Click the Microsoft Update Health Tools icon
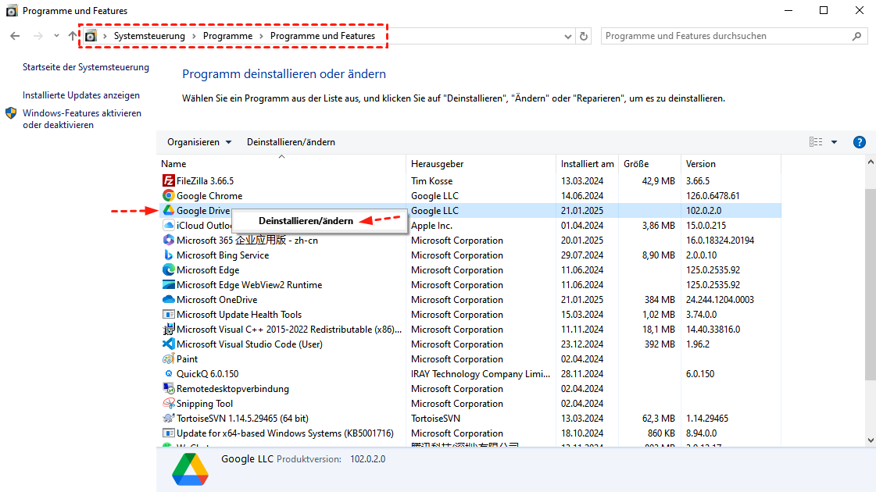876x492 pixels. point(168,315)
